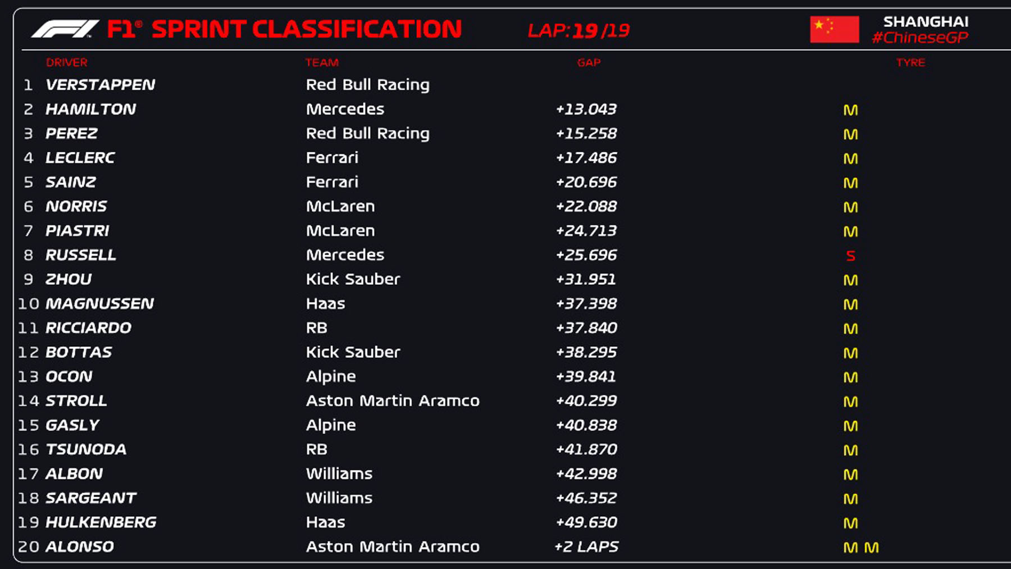Image resolution: width=1011 pixels, height=569 pixels.
Task: Click Perez's medium tyre indicator
Action: coord(850,135)
